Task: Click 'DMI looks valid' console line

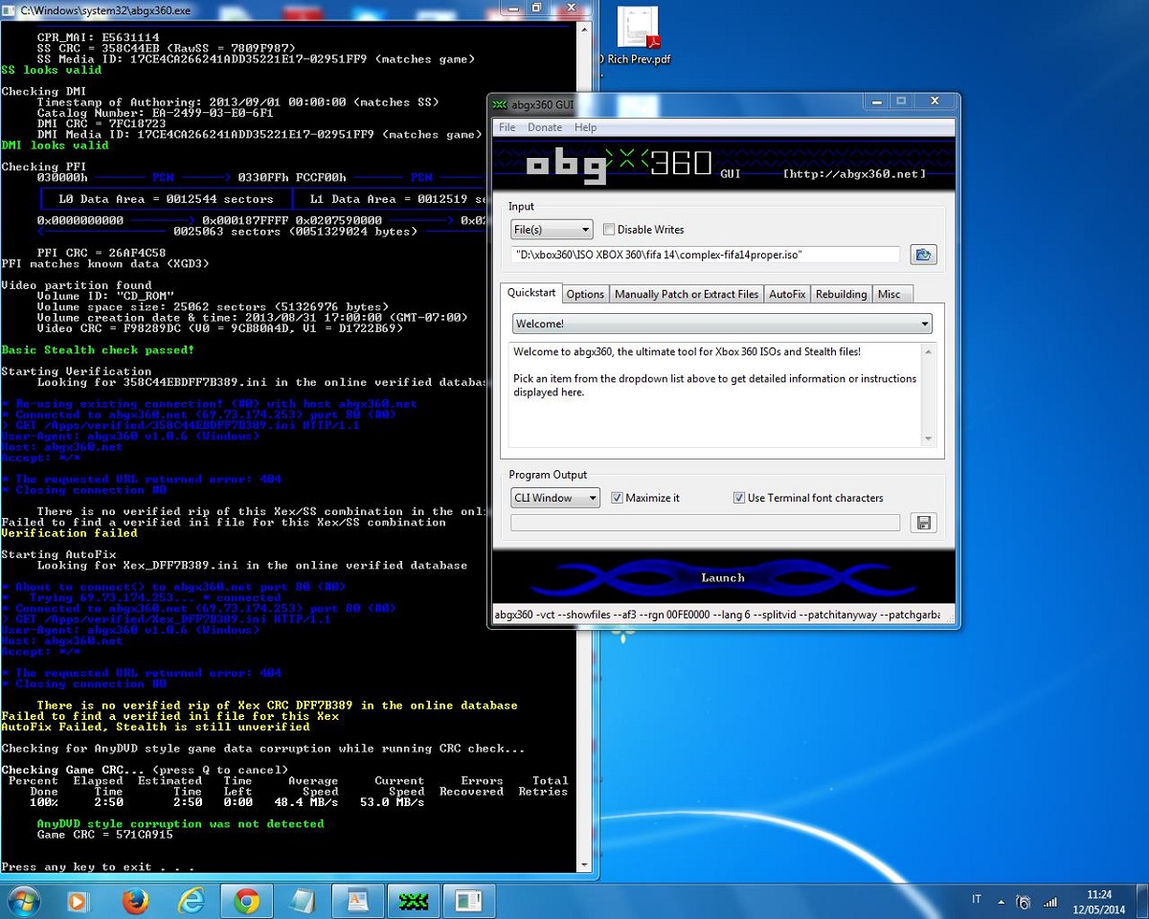Action: (x=55, y=146)
